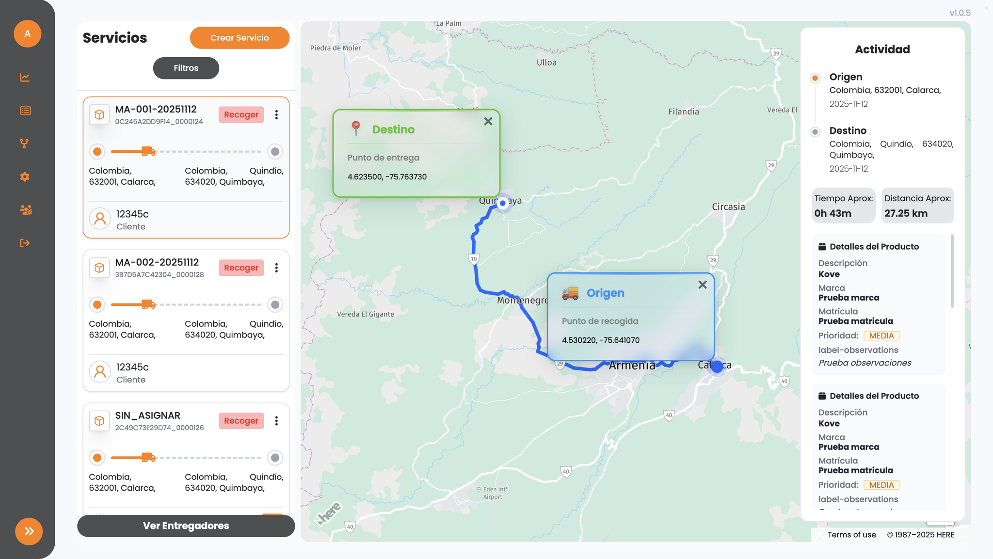
Task: Open the three-dot menu on MA-001-20251112
Action: click(x=277, y=115)
